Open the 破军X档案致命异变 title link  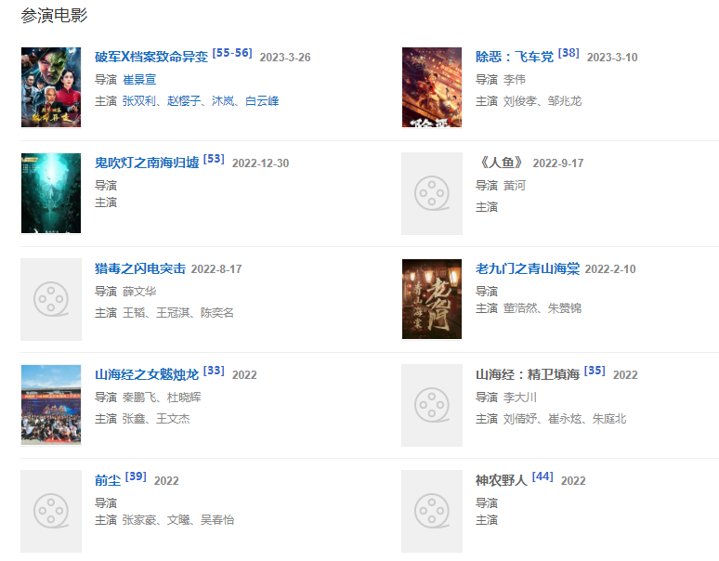[151, 57]
